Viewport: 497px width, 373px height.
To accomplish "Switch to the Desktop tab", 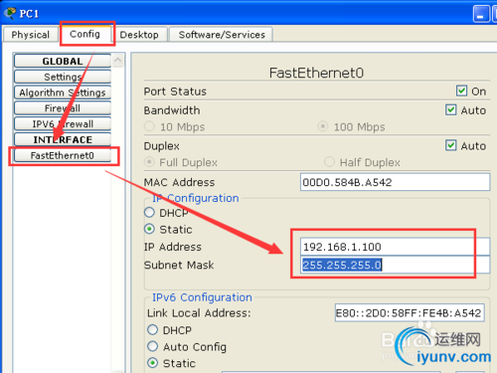I will coord(139,35).
